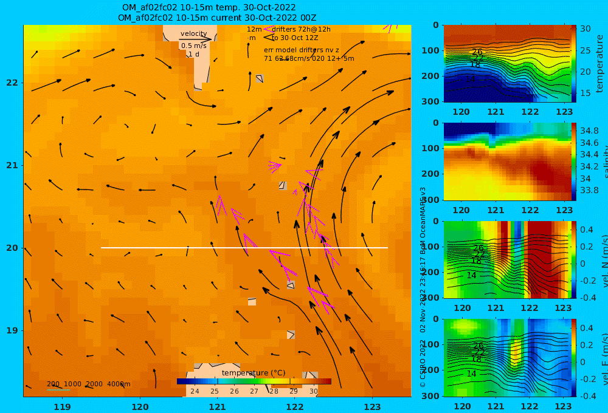Open the temperature depth-section panel
Screen dimensions: 608x413
pyautogui.click(x=507, y=64)
